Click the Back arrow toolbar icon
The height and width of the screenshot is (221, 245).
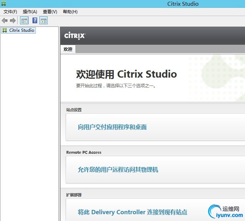point(5,20)
